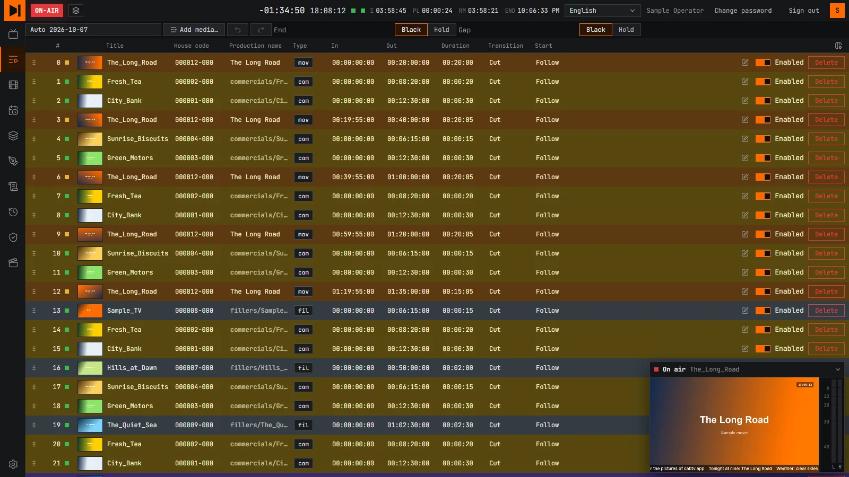The width and height of the screenshot is (849, 477).
Task: Click the Green_Motors row 5 thumbnail
Action: 90,158
